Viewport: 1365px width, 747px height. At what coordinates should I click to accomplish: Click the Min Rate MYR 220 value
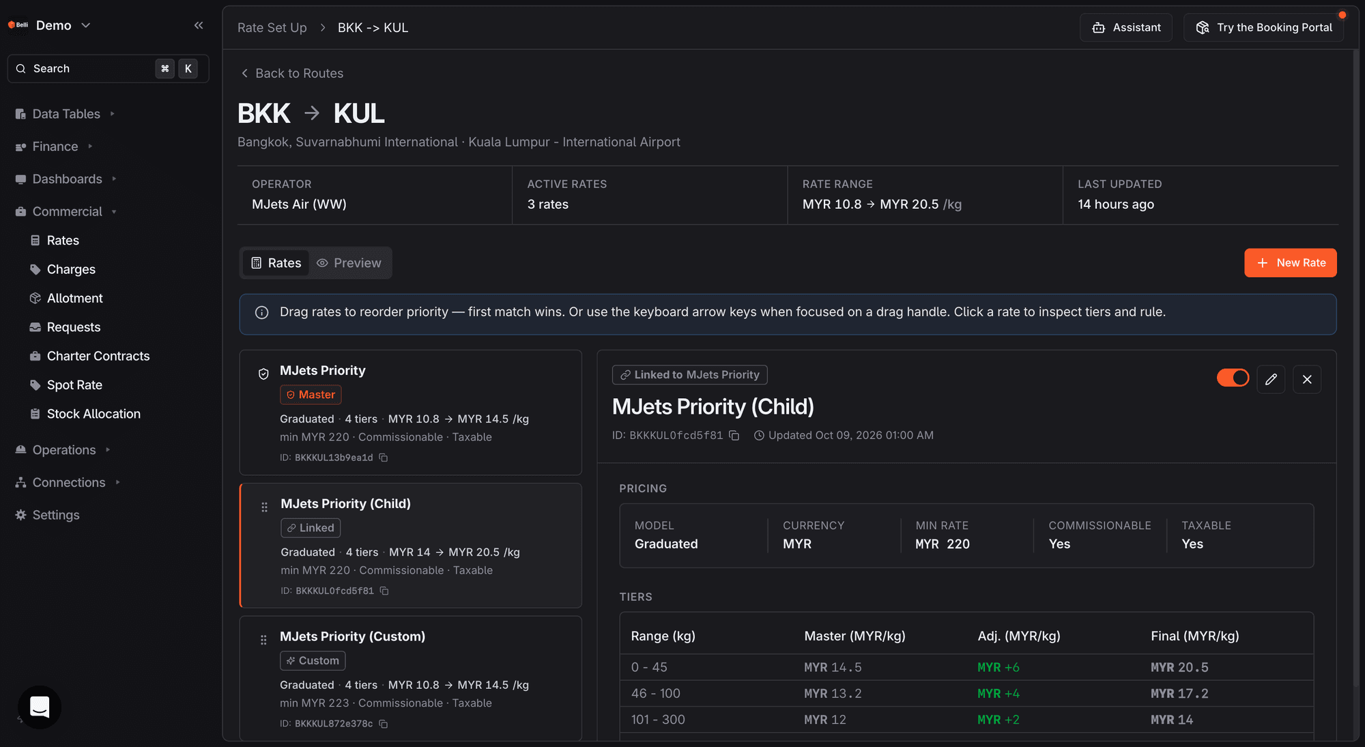pyautogui.click(x=942, y=544)
